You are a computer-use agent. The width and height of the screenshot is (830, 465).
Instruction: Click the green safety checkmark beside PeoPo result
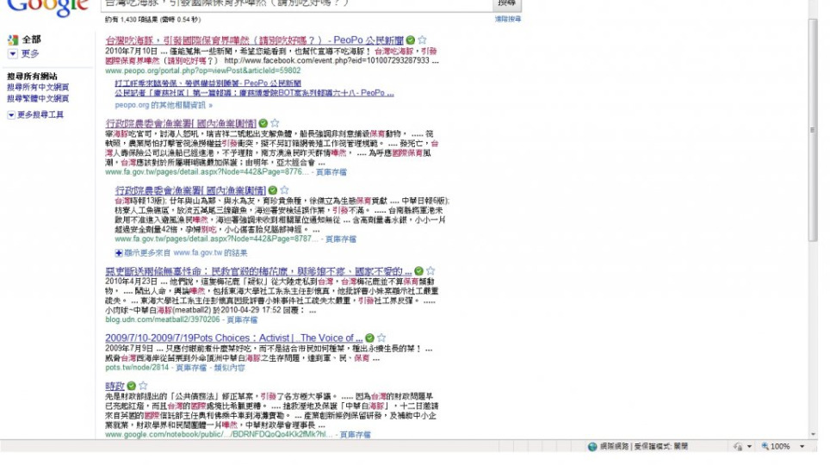point(411,40)
